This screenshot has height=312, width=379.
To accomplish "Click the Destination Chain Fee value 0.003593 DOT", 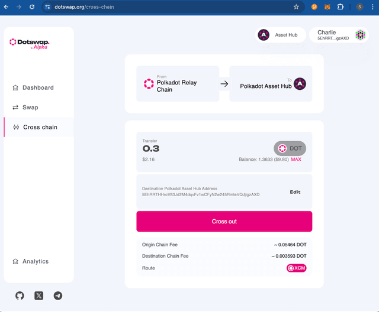I will click(289, 256).
